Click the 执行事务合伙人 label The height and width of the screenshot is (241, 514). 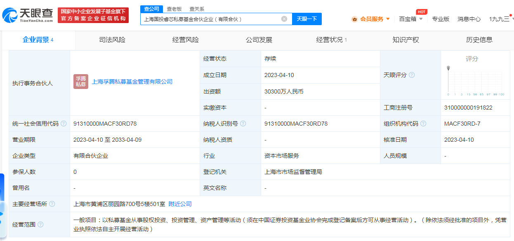click(33, 83)
